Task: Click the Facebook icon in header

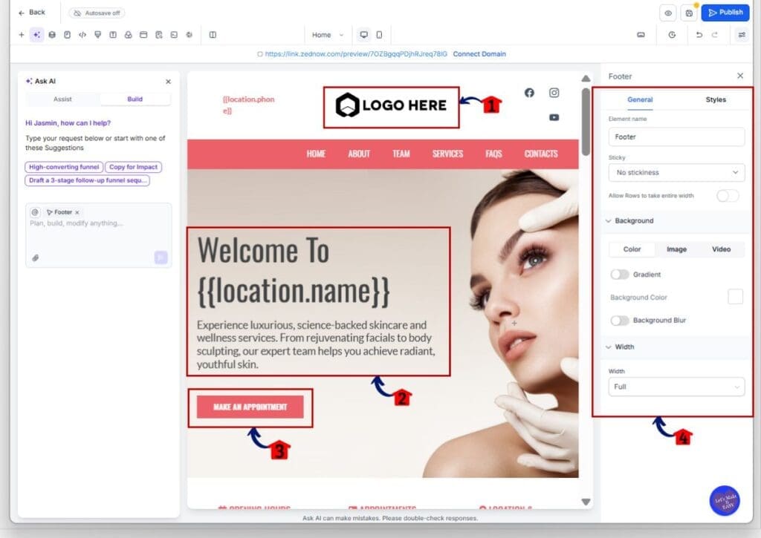Action: 529,93
